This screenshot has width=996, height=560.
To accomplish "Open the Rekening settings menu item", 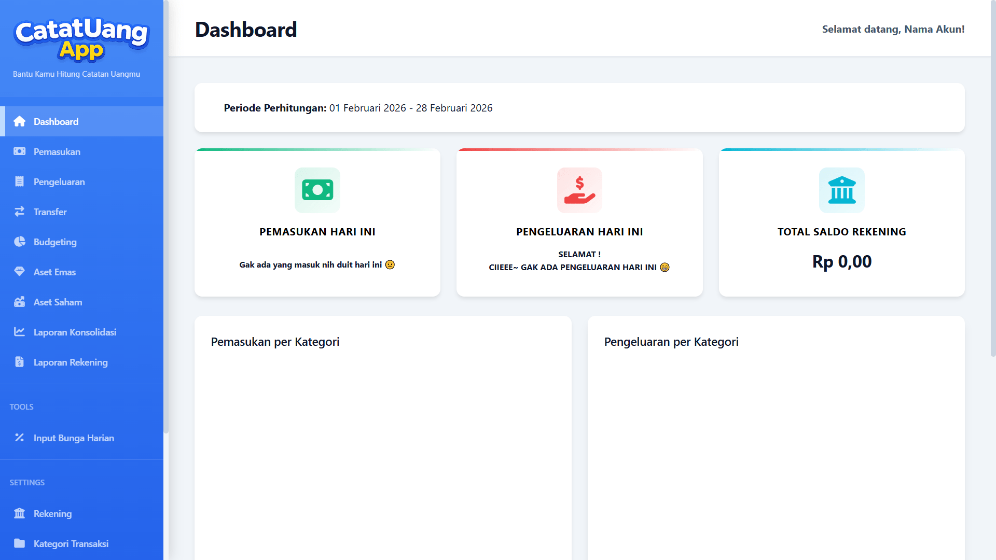I will coord(52,513).
